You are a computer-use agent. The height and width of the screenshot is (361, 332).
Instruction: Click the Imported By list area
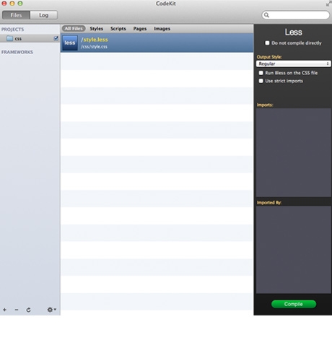coord(294,250)
